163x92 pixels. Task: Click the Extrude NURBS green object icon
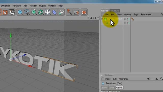point(105,19)
